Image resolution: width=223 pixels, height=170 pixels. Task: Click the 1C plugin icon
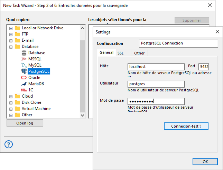24,90
